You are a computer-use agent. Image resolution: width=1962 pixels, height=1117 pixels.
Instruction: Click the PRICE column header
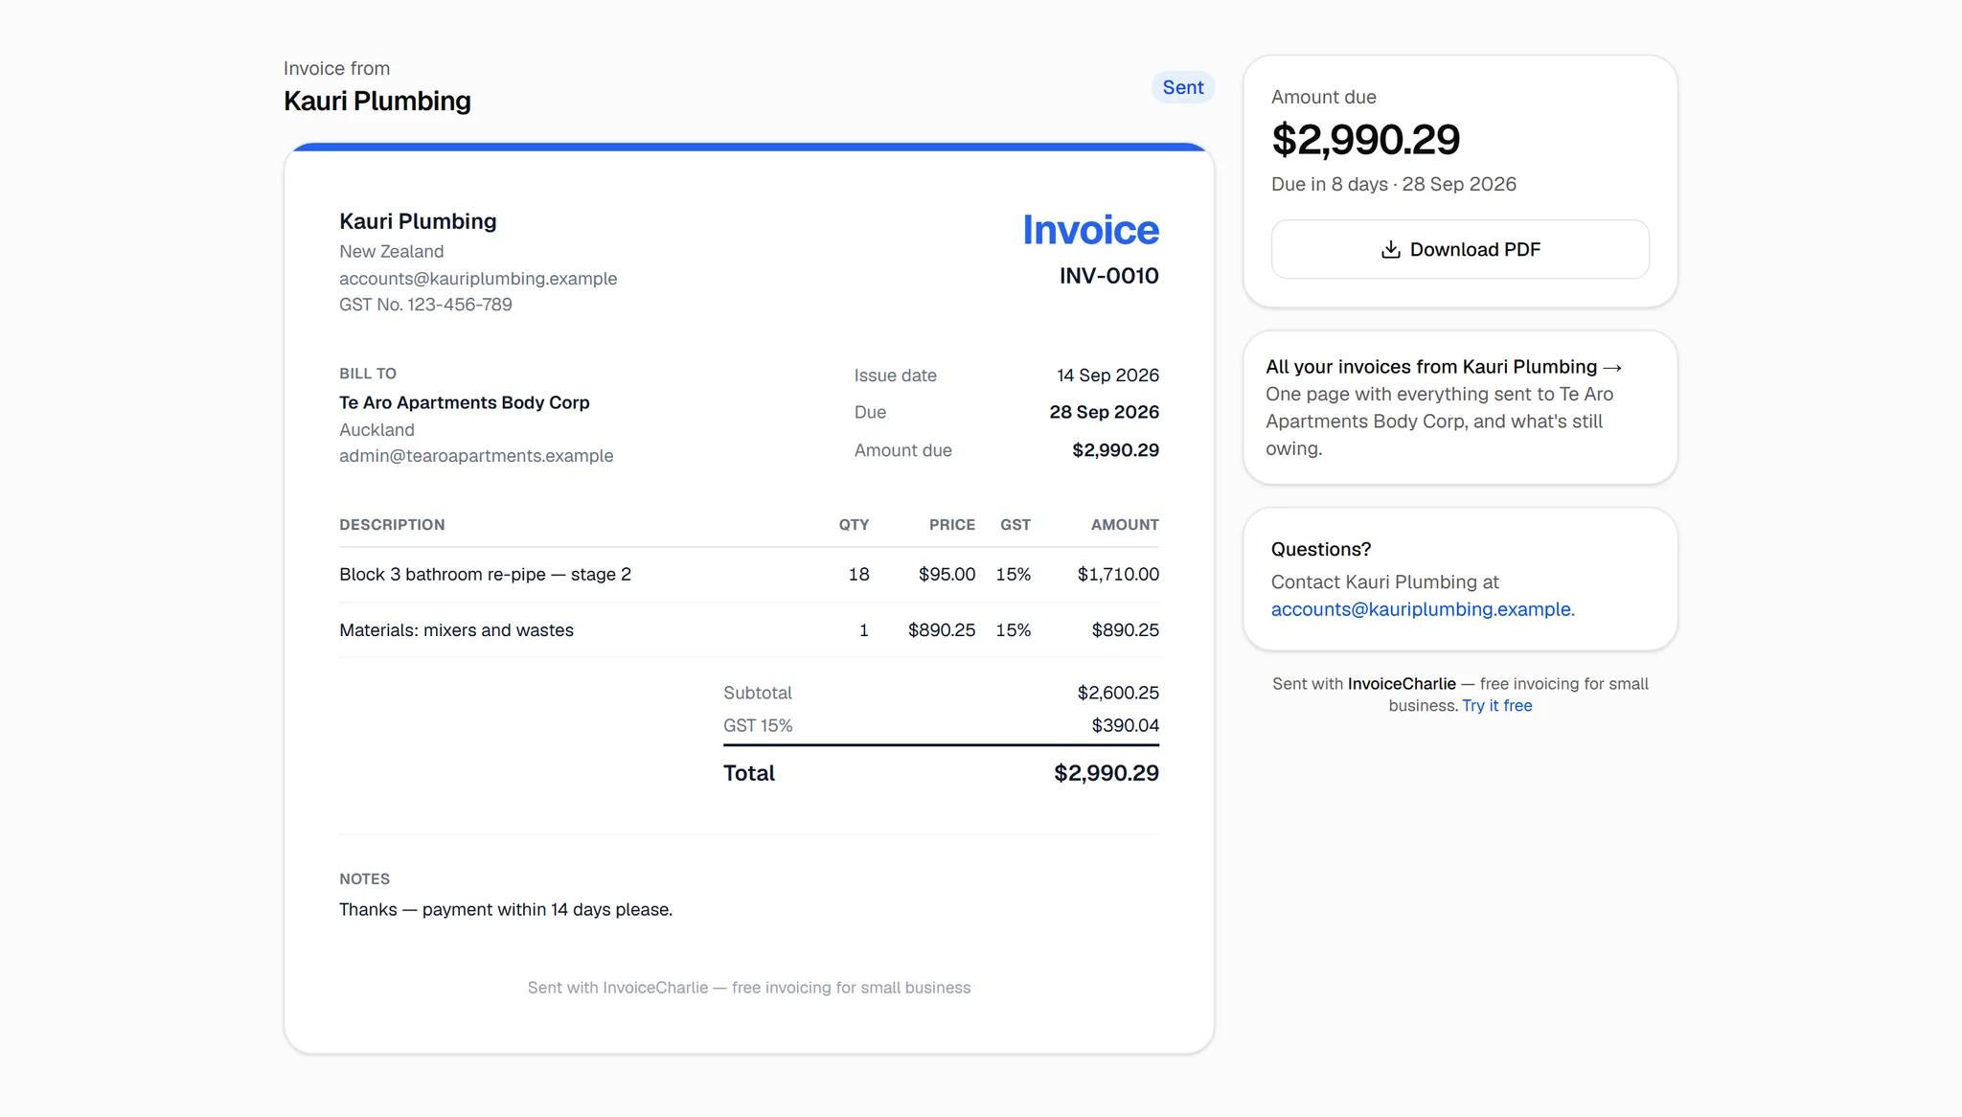coord(952,525)
